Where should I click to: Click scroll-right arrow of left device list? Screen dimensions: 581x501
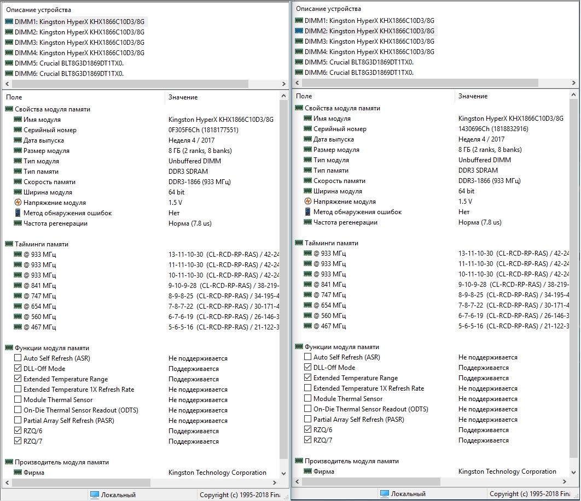[x=283, y=84]
